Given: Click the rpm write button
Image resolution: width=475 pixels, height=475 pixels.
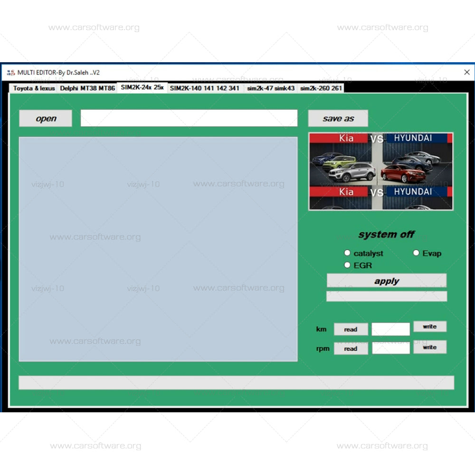Looking at the screenshot, I should [x=430, y=347].
